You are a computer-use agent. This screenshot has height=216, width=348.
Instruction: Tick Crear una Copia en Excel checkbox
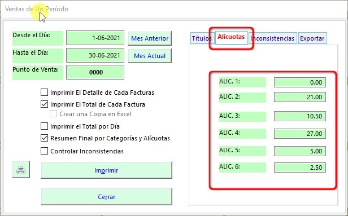53,114
